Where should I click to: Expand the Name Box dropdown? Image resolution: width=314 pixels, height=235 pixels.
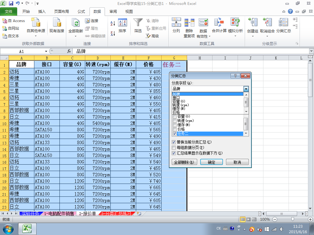(x=46, y=51)
